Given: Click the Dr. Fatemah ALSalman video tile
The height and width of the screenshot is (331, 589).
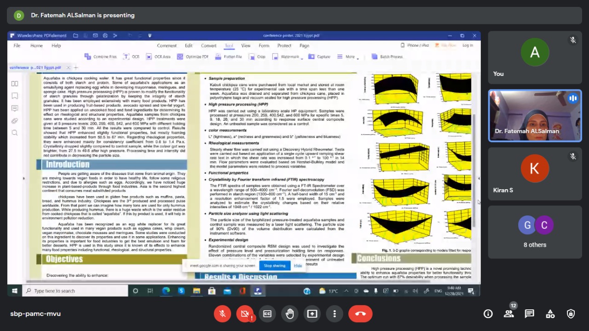Looking at the screenshot, I should 535,116.
